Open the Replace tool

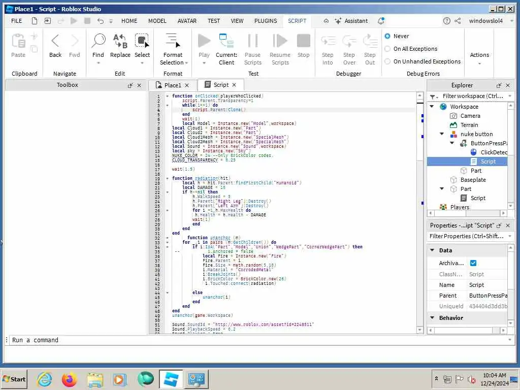tap(120, 45)
